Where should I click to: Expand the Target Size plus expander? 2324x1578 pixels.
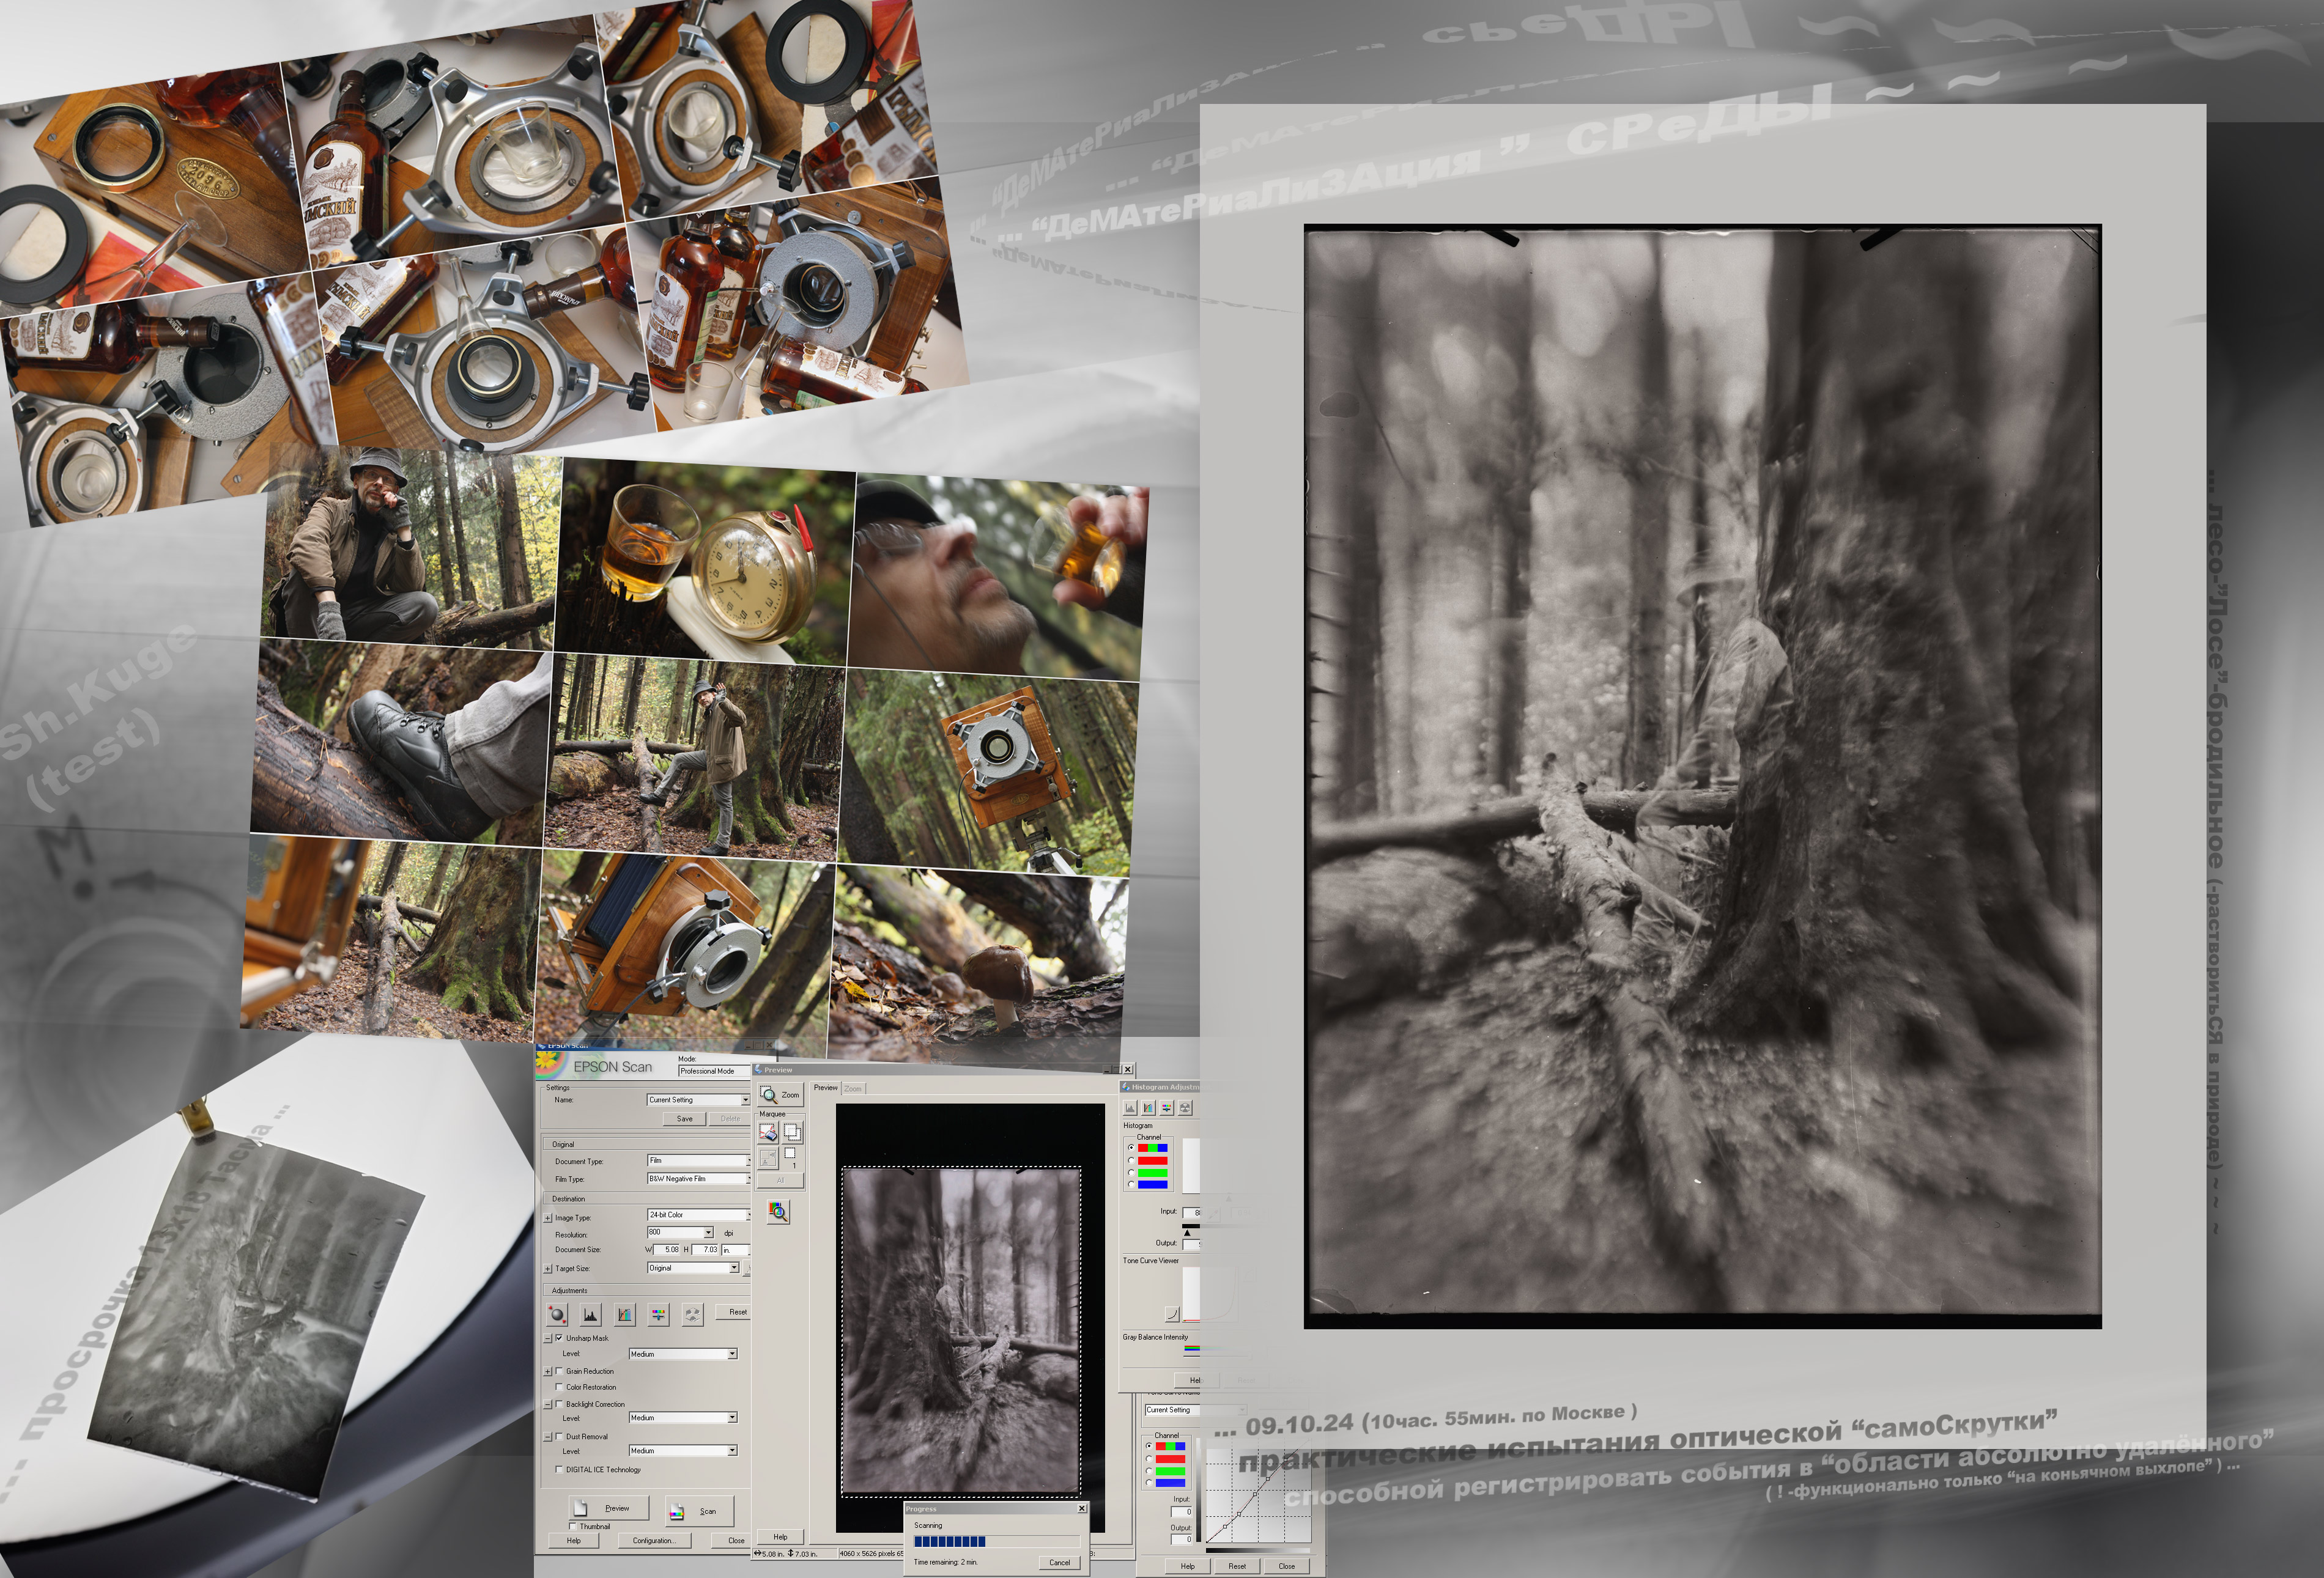coord(548,1268)
